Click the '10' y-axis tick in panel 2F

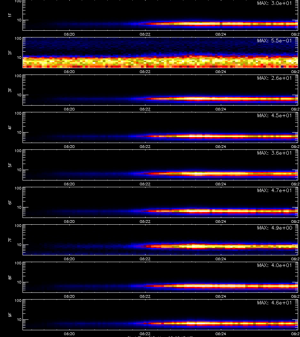[19, 58]
